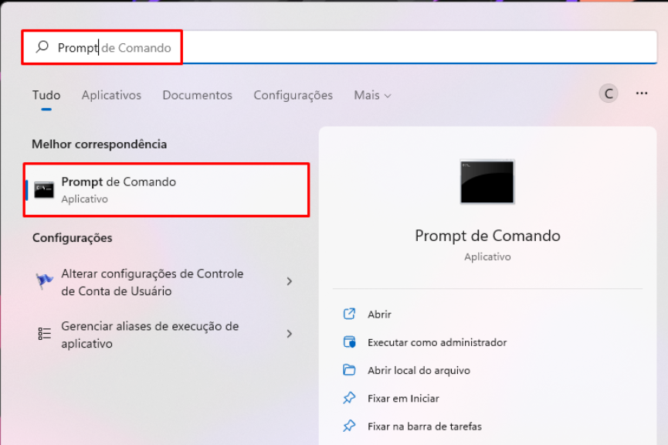Click the Prompt de Comando icon in results
668x445 pixels.
click(x=44, y=190)
